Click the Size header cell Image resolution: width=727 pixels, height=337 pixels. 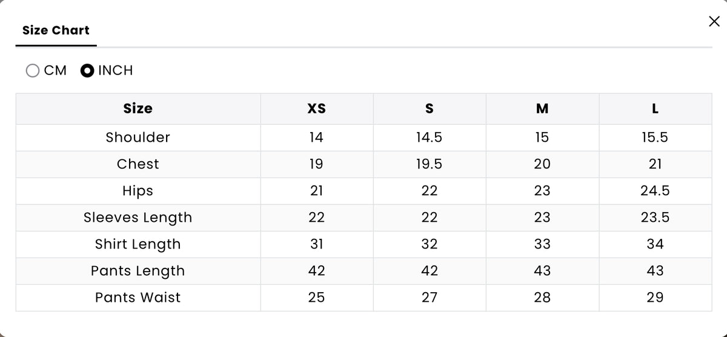pos(138,108)
